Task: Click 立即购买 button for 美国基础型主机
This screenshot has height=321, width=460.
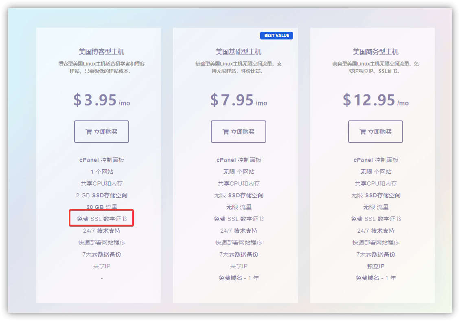Action: point(239,132)
